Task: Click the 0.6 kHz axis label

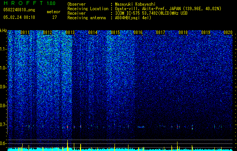Action: pos(3,143)
